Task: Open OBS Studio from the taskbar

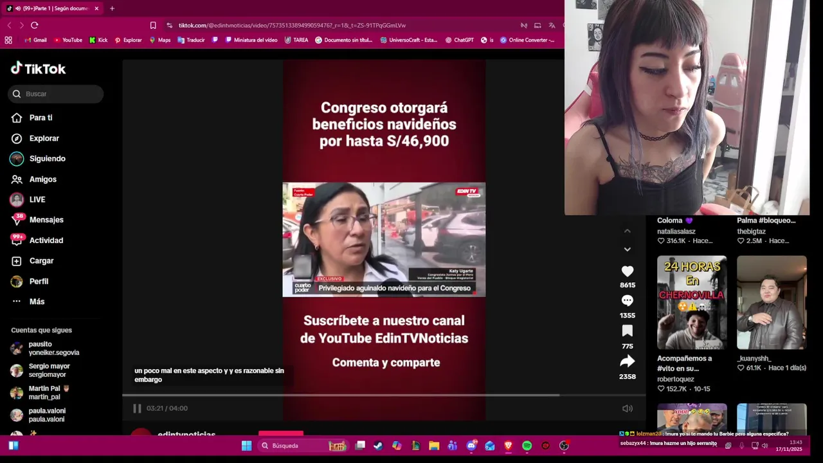Action: pos(564,446)
